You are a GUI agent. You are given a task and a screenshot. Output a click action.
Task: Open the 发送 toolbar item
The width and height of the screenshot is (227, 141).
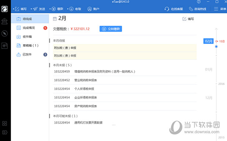[39, 9]
